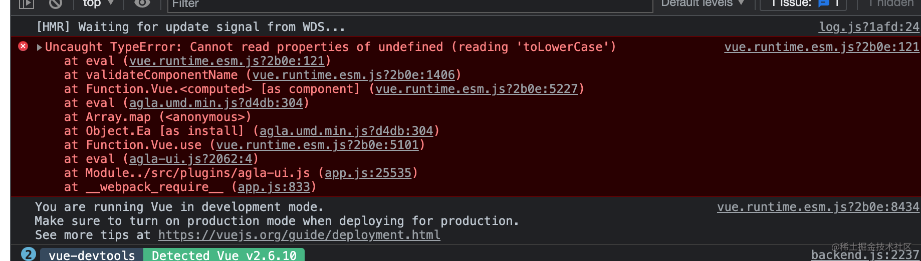This screenshot has height=261, width=921.
Task: Open vue.runtime.esm.js?2b0e:5101 in Vue.use line
Action: point(317,145)
